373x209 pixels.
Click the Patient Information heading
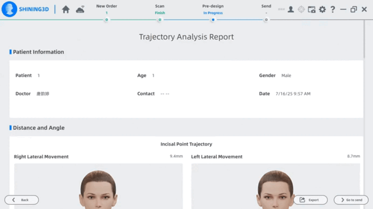click(38, 52)
